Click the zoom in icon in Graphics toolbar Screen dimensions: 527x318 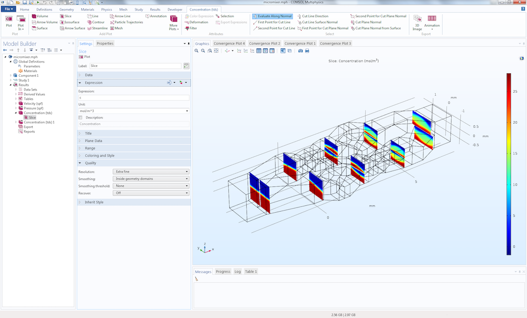click(197, 51)
